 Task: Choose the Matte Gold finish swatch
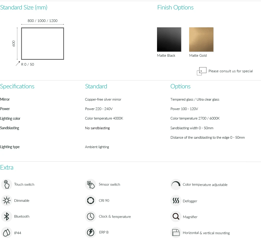click(201, 40)
